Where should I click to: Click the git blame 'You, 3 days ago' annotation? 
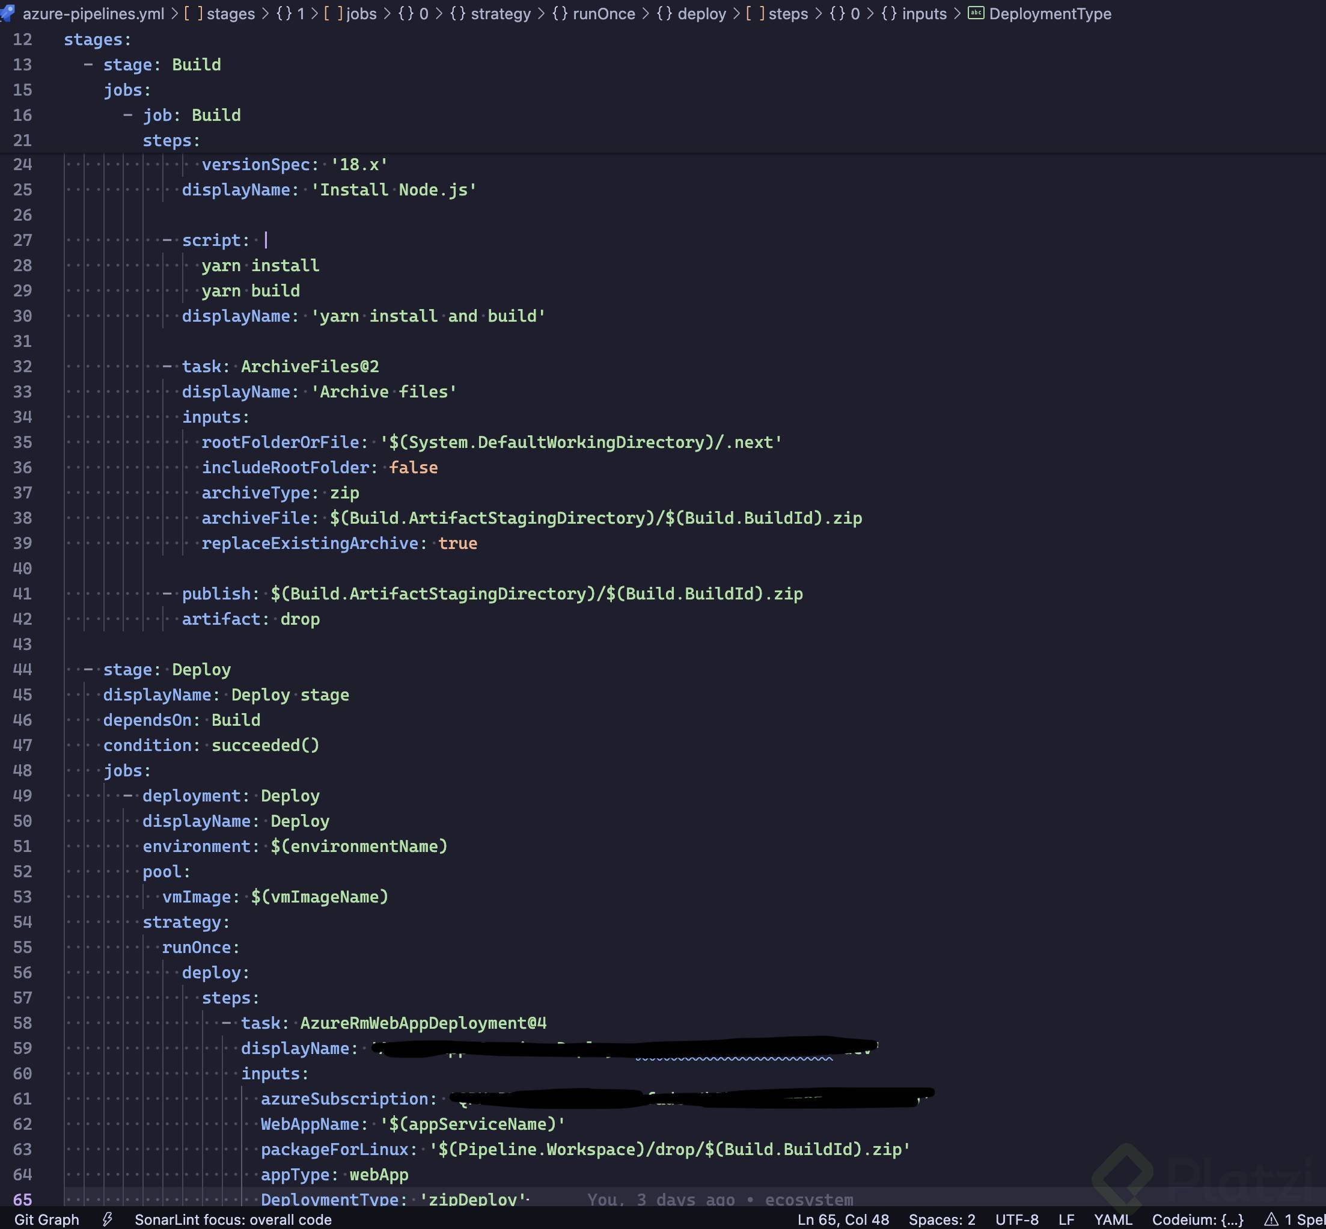coord(719,1199)
